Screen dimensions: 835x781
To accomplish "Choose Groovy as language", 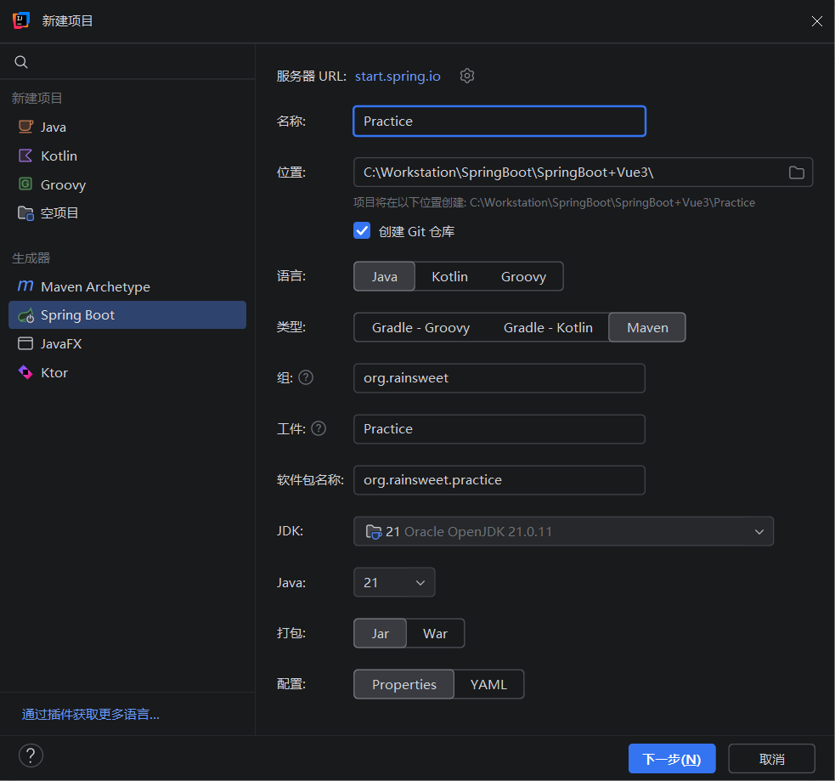I will tap(523, 276).
